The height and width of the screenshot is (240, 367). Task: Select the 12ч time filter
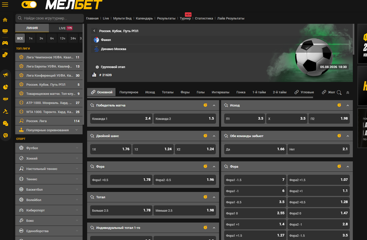[63, 38]
